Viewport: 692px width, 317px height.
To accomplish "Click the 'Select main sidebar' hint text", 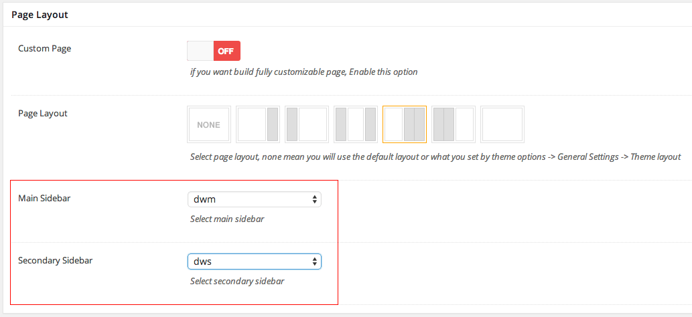I will [x=227, y=219].
